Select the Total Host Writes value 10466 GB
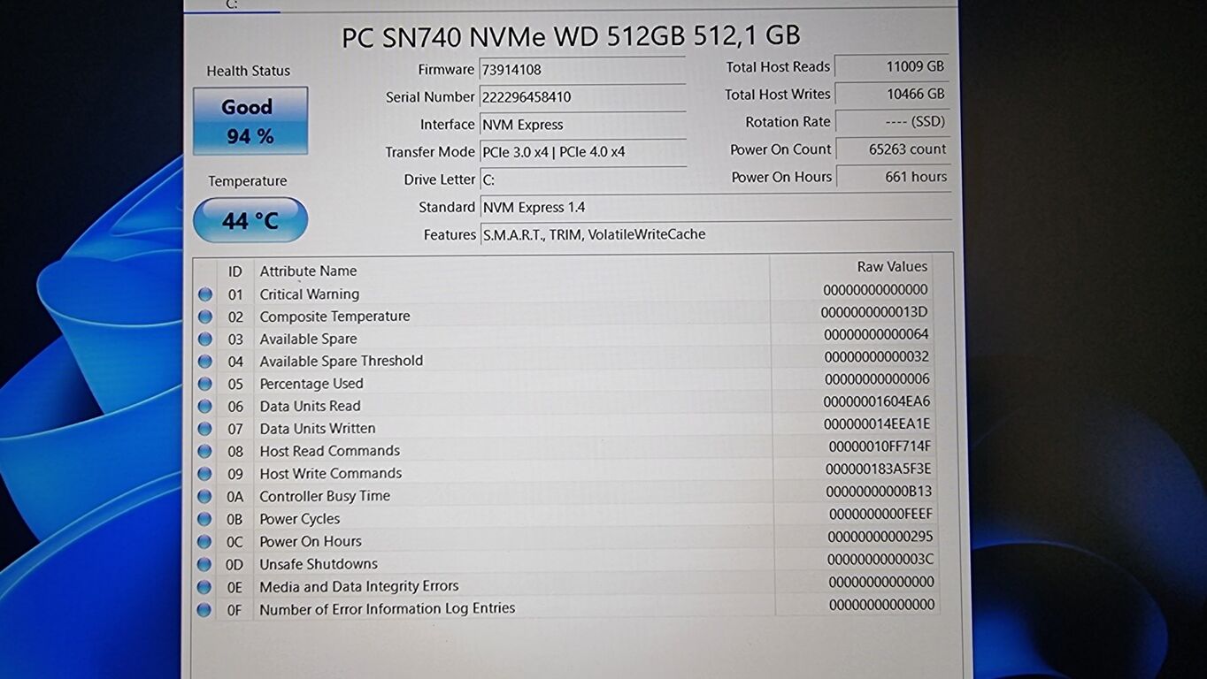 click(893, 94)
